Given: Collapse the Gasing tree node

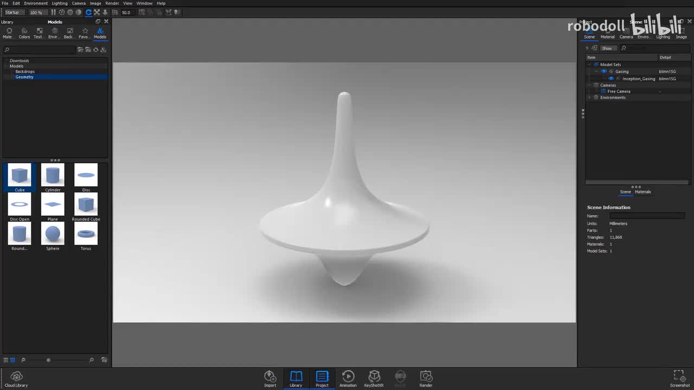Looking at the screenshot, I should (x=596, y=71).
